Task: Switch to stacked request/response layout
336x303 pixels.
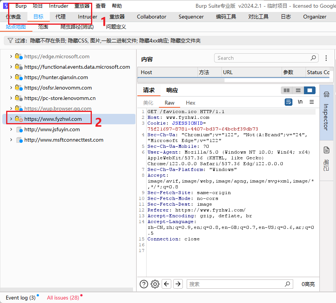Action: [298, 90]
